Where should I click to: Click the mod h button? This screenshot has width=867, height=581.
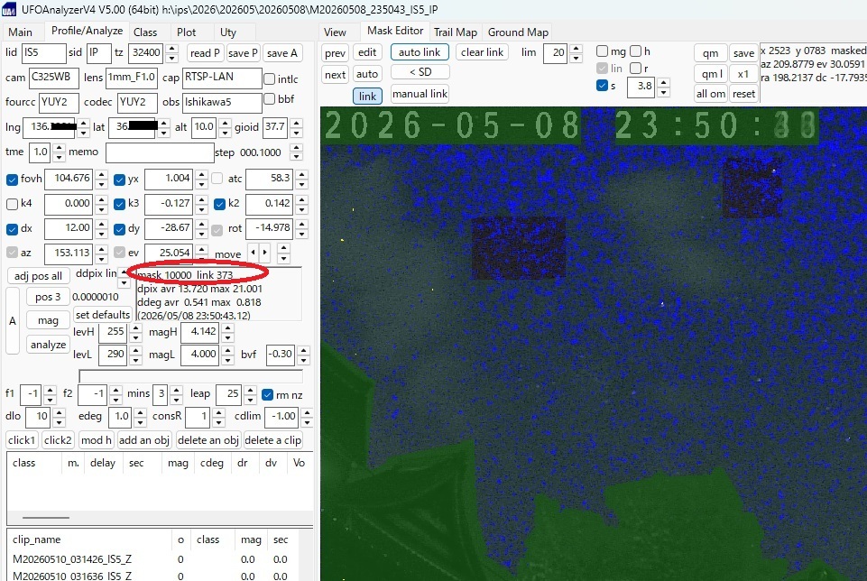click(x=97, y=440)
